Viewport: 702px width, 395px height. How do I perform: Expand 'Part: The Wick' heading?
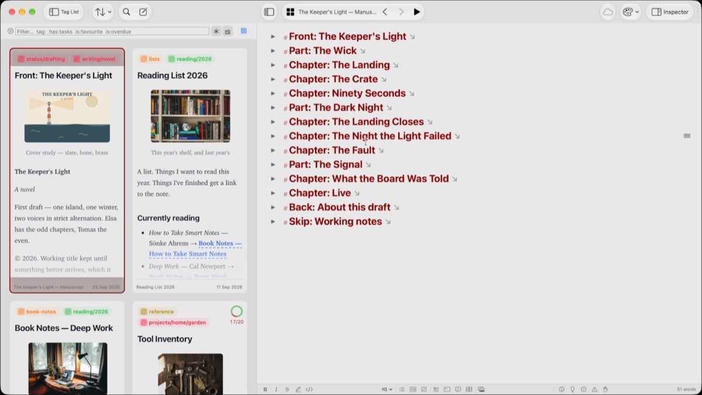tap(273, 51)
